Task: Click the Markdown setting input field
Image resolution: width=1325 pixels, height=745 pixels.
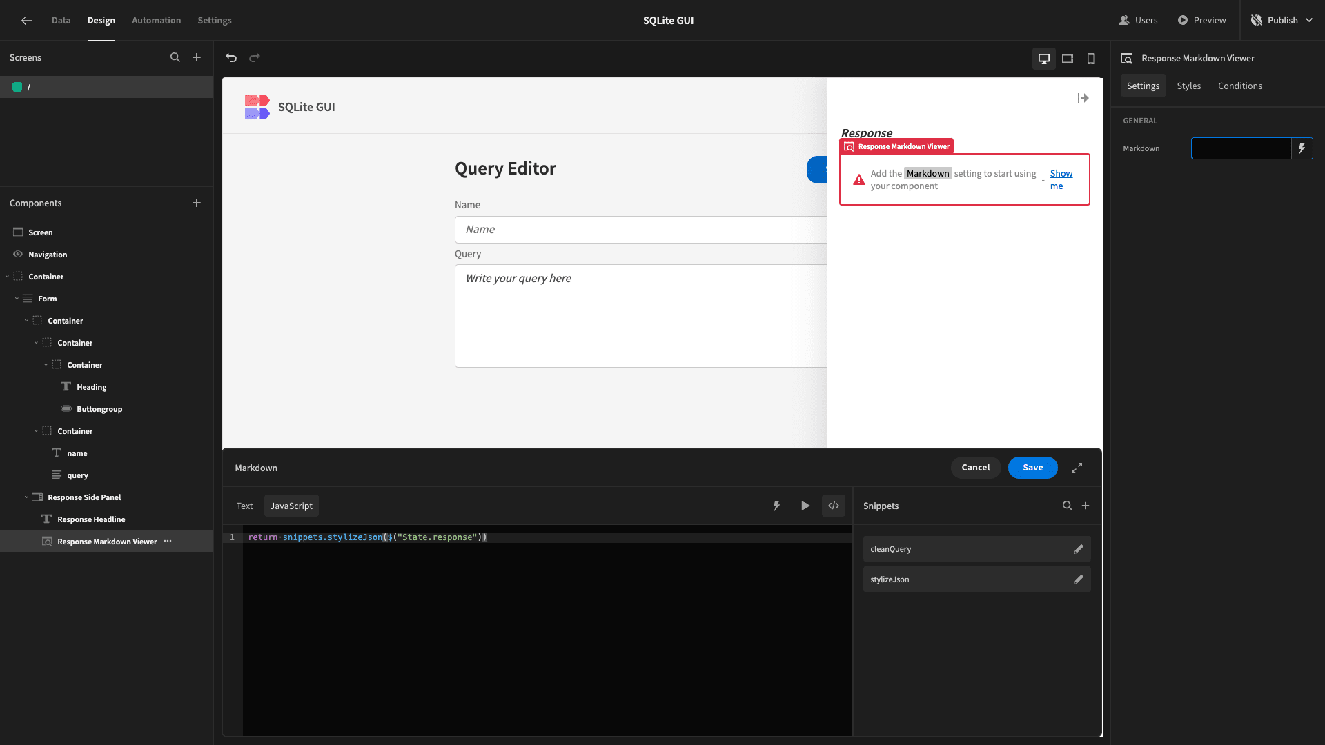Action: (x=1241, y=148)
